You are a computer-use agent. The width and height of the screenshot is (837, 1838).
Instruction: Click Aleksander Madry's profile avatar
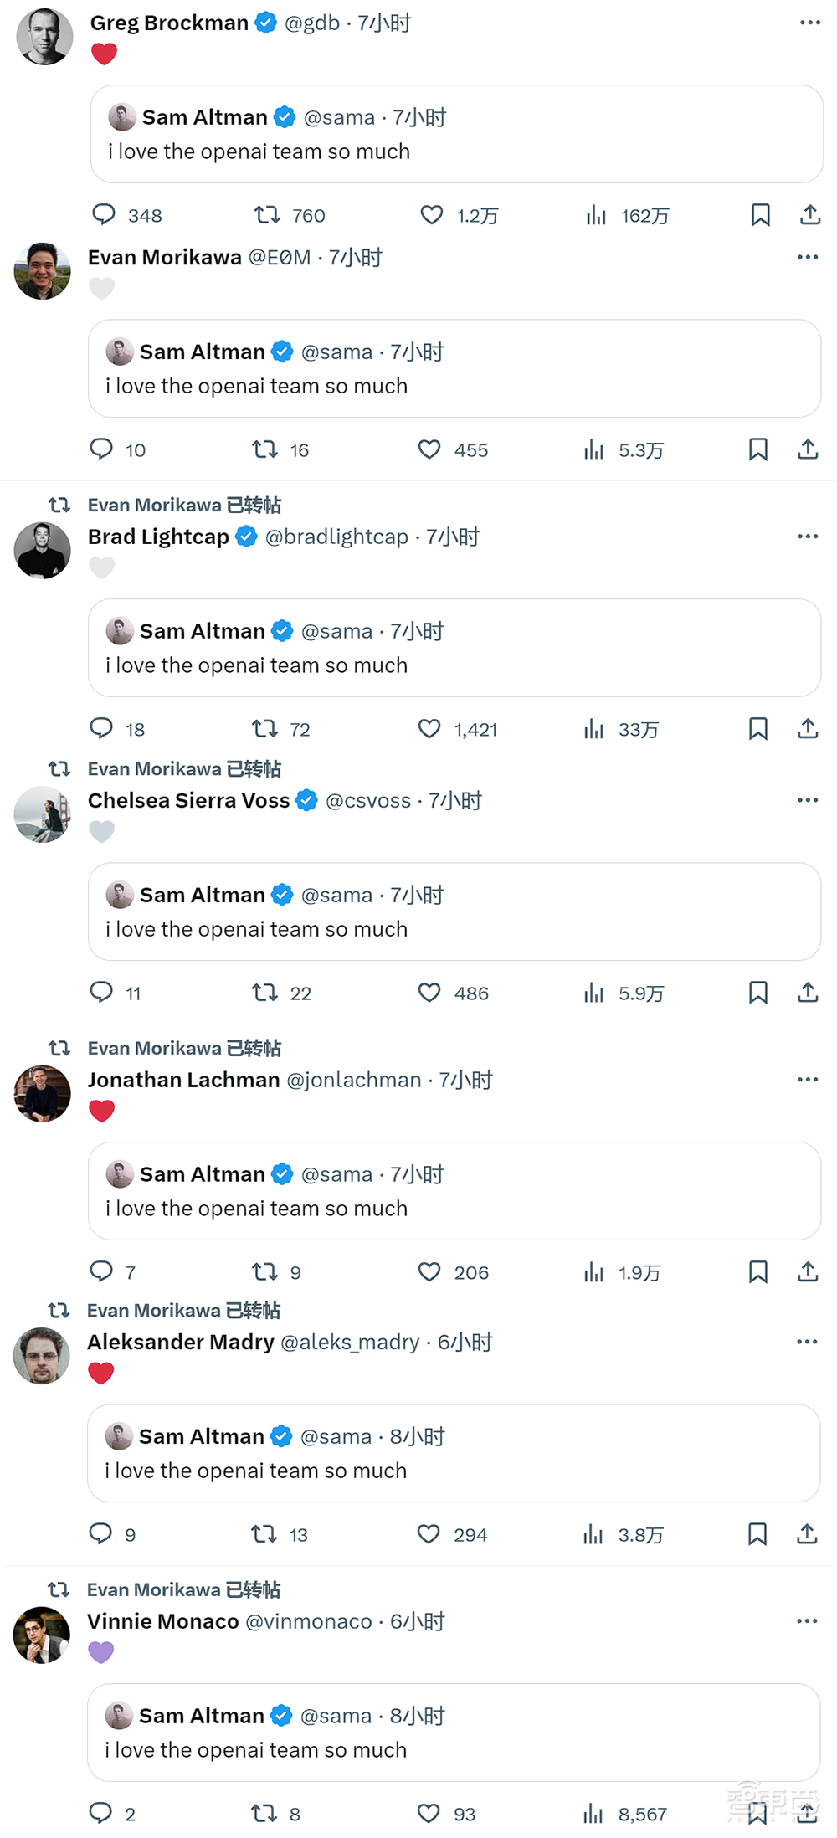pos(42,1356)
